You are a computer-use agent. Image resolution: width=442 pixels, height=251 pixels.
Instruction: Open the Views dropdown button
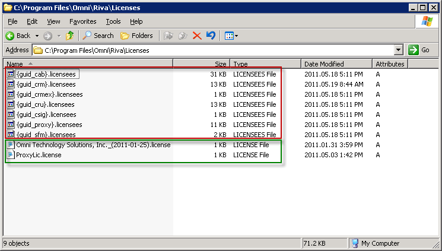click(231, 36)
